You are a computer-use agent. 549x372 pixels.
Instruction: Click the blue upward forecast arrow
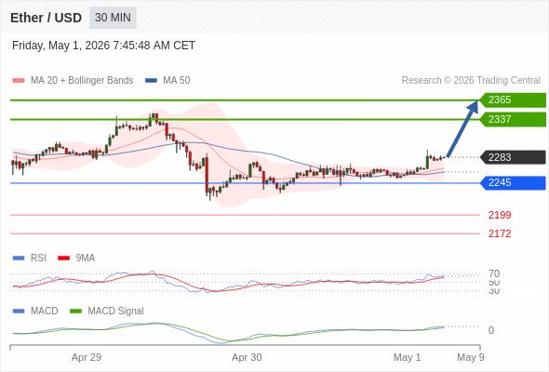pos(462,128)
